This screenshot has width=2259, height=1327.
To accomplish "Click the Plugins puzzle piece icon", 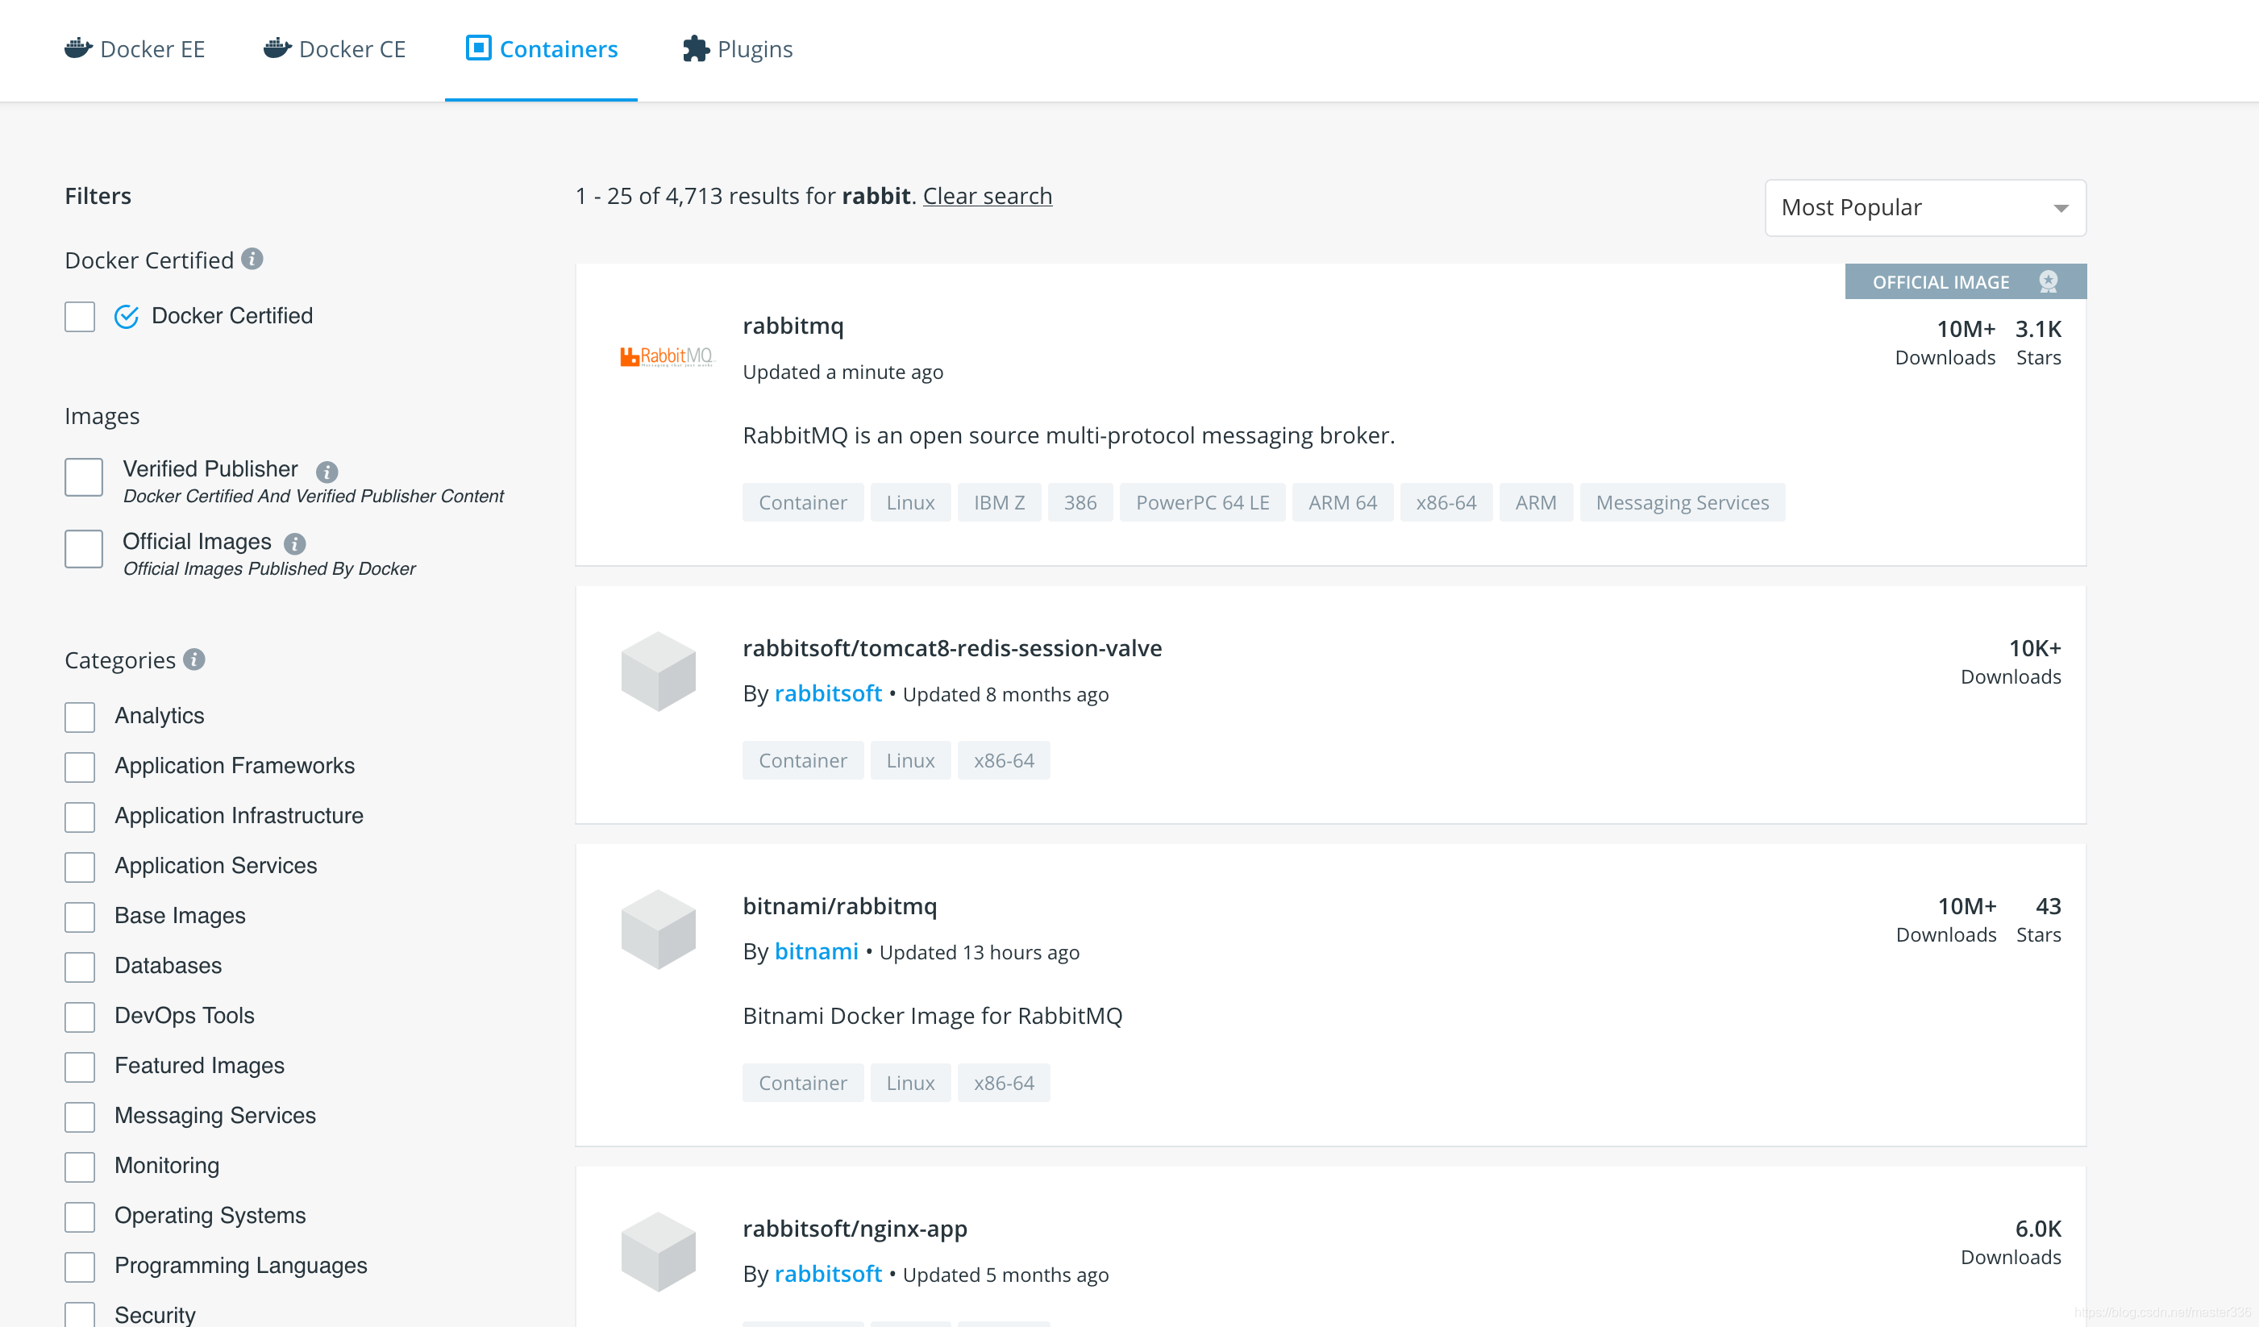I will tap(695, 48).
